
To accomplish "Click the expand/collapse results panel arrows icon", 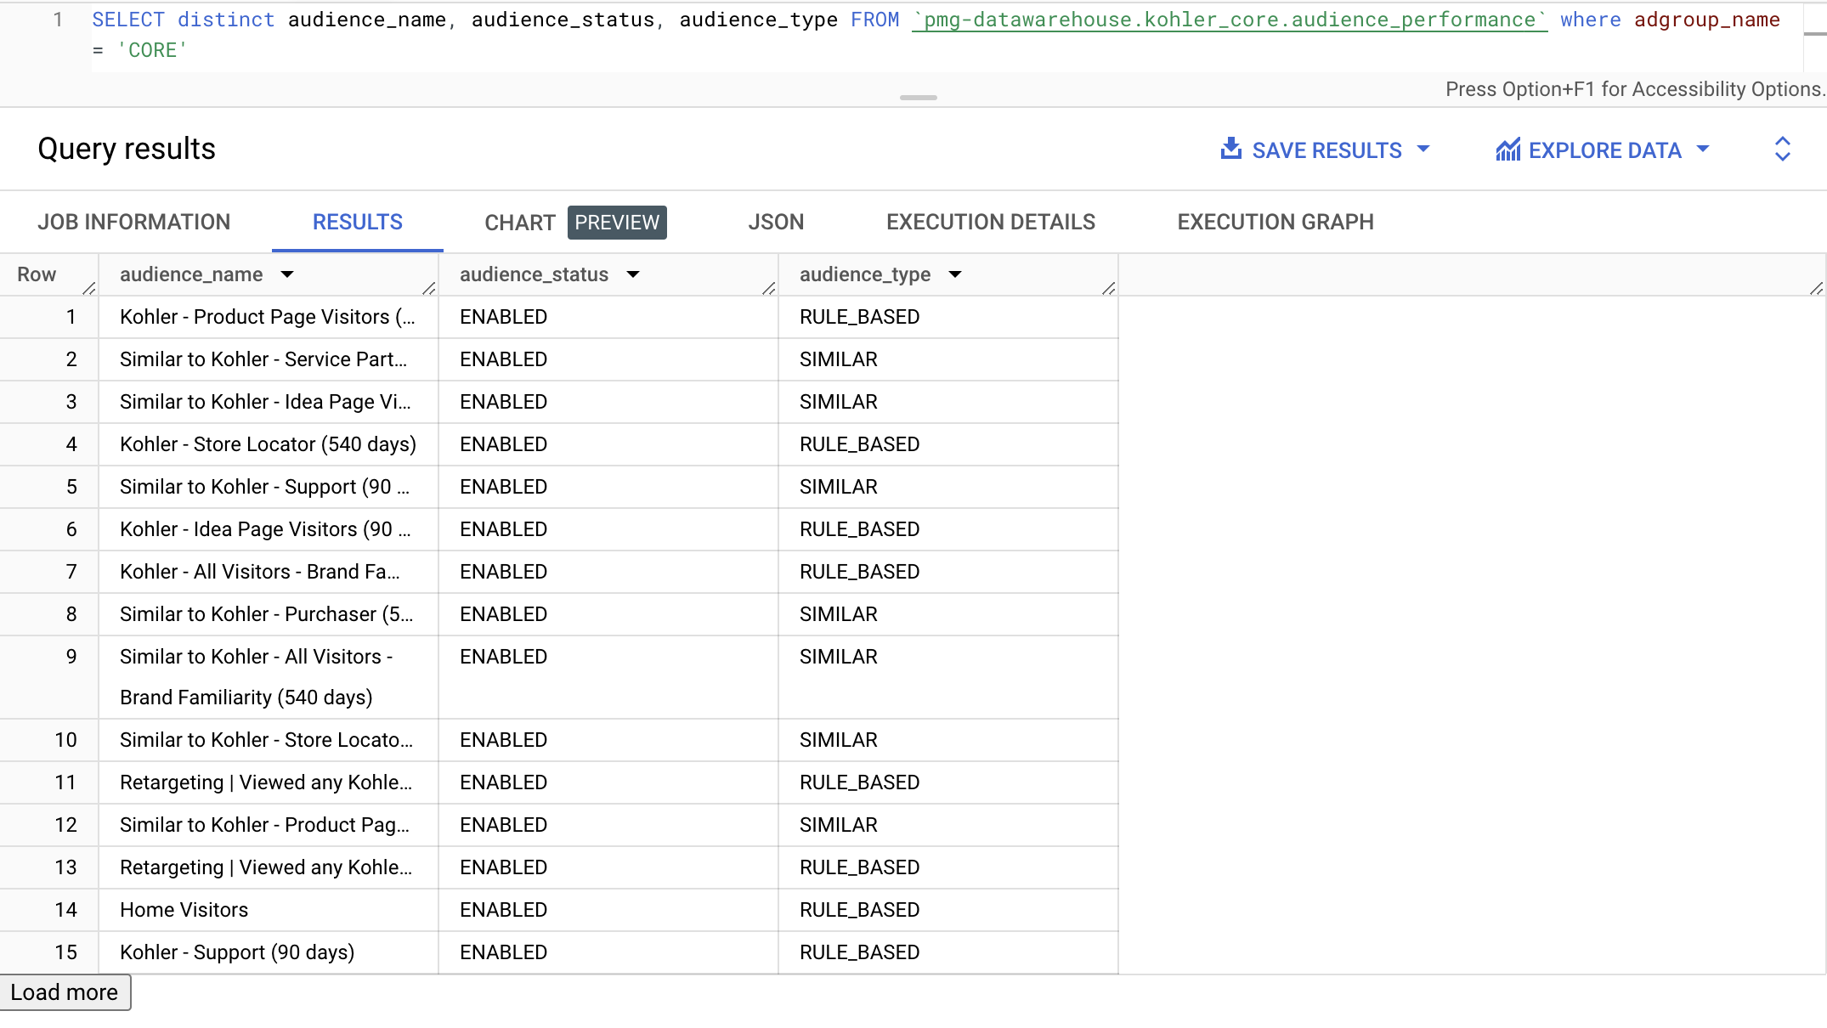I will click(1782, 150).
